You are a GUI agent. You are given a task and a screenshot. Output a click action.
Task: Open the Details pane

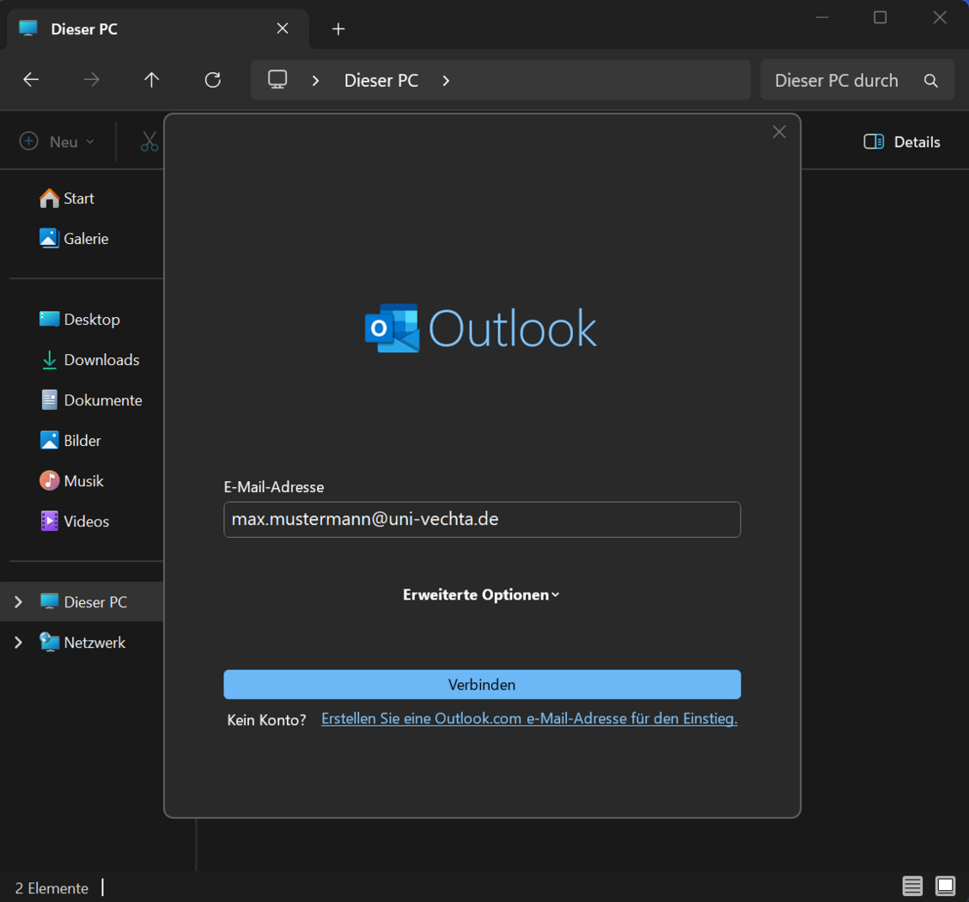(x=902, y=142)
